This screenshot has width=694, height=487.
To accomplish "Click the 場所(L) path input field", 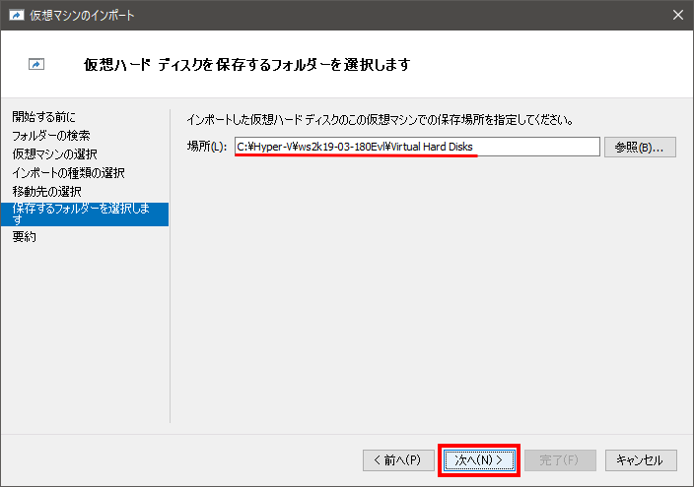I will click(x=417, y=147).
